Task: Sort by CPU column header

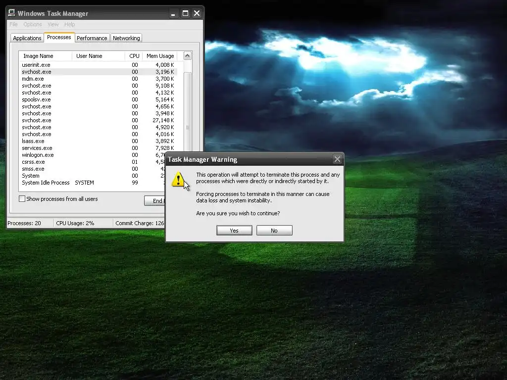Action: (134, 56)
